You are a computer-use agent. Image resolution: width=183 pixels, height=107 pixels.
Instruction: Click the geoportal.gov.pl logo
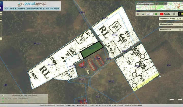pyautogui.click(x=32, y=4)
